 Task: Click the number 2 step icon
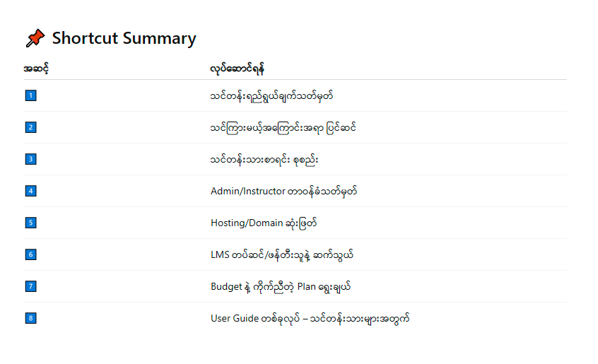pos(31,127)
